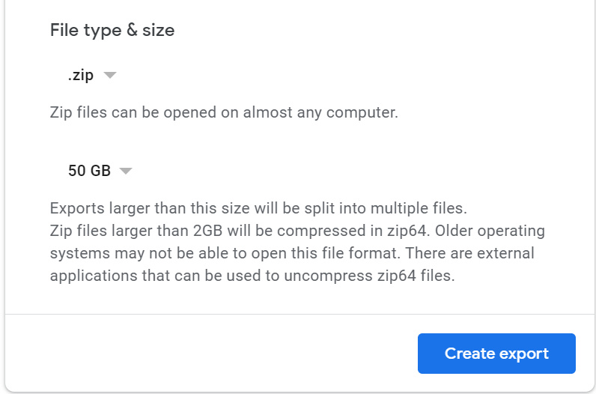Click the File type & size heading
596x394 pixels.
coord(112,30)
